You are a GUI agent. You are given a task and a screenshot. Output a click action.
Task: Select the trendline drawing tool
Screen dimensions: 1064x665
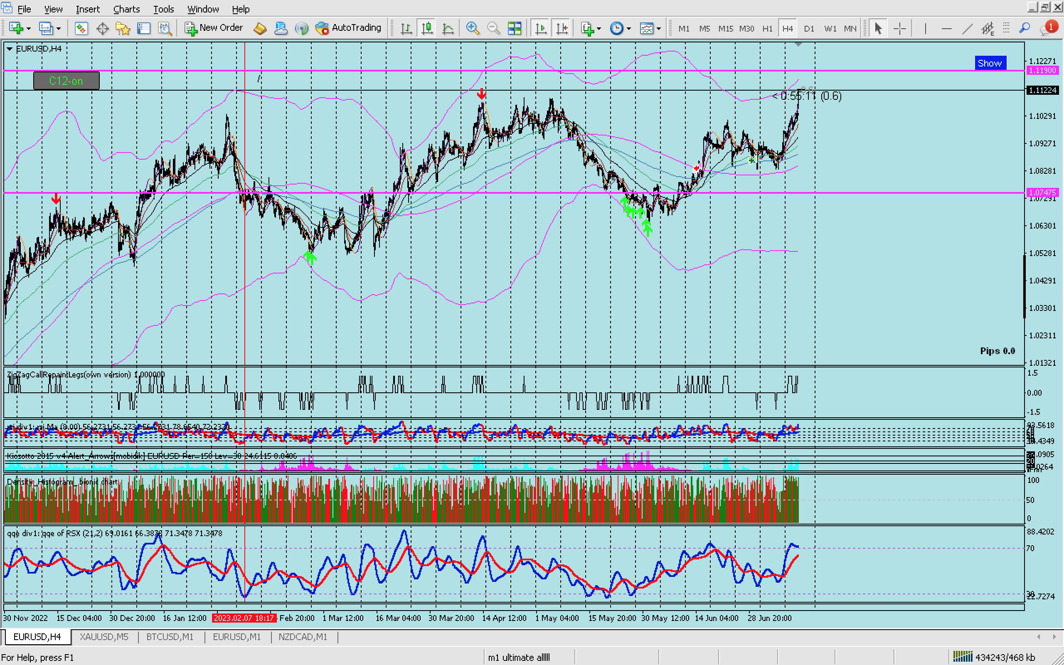967,29
